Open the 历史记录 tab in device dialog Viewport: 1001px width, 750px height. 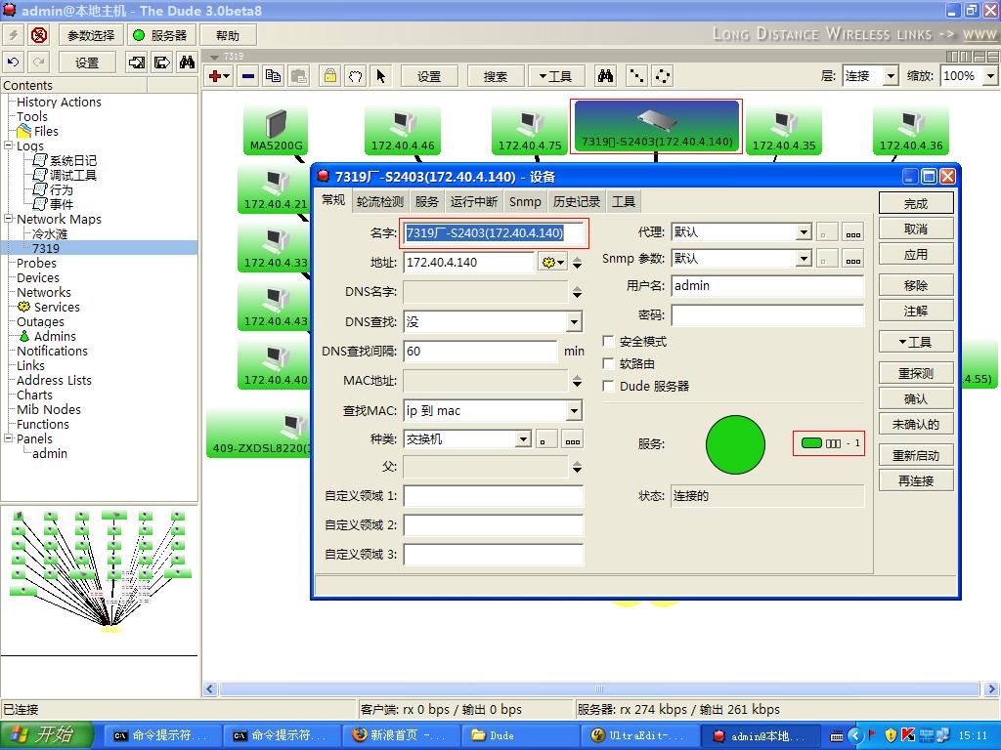click(x=576, y=202)
